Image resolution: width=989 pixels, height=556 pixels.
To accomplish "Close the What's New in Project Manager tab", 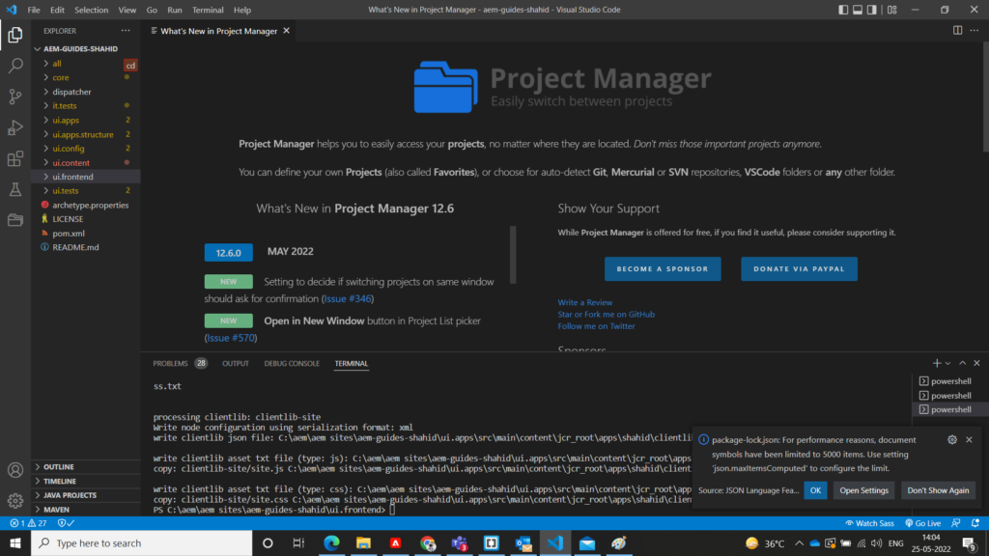I will click(x=286, y=31).
